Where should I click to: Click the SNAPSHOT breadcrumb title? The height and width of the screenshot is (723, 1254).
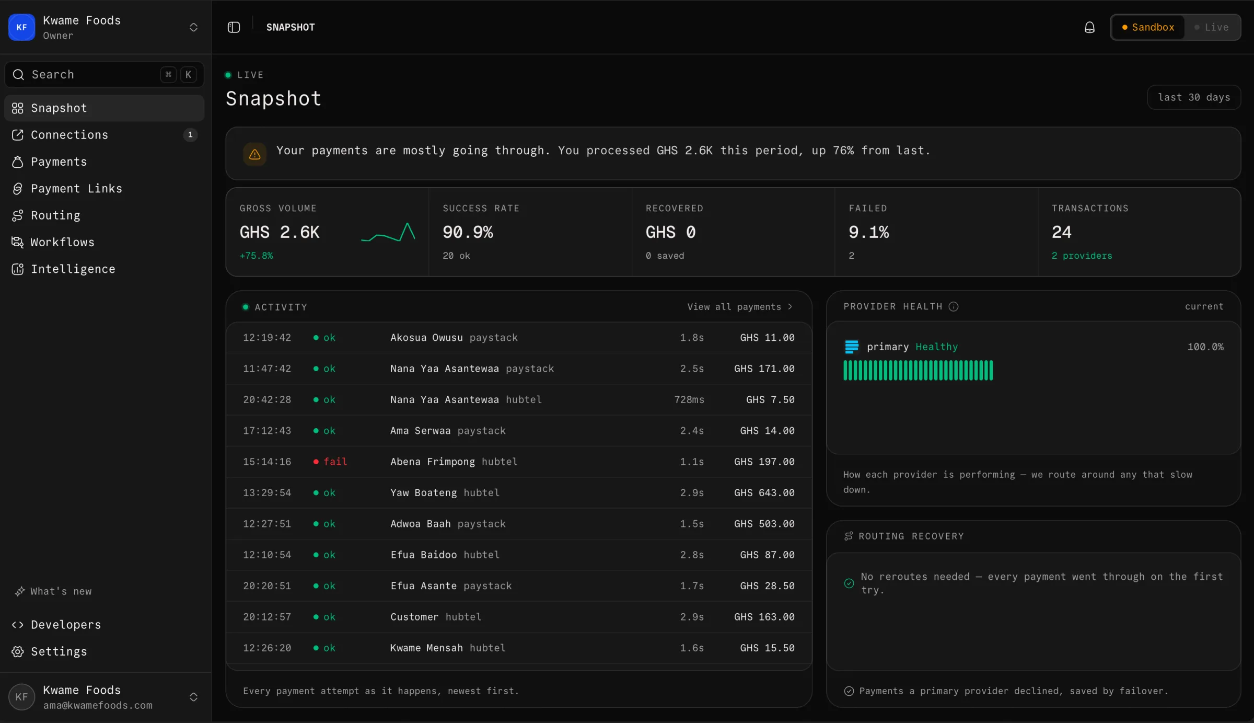291,27
